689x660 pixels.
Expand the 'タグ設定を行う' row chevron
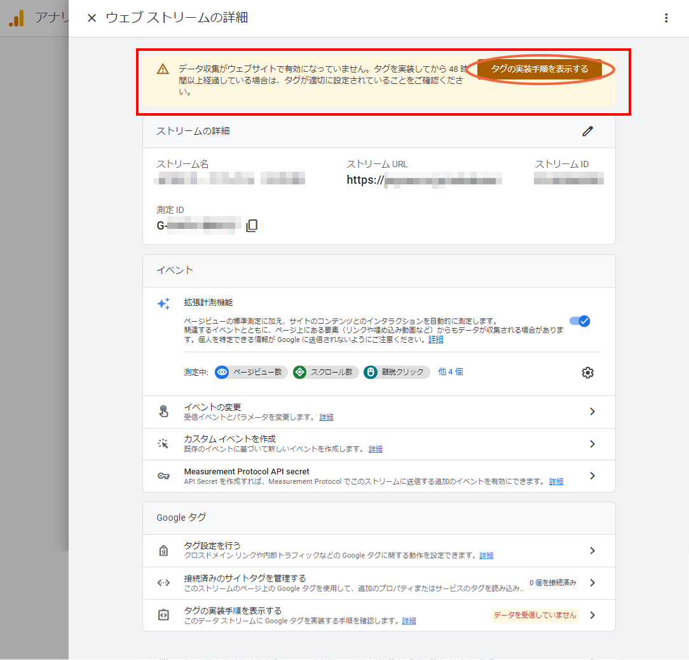(x=592, y=551)
